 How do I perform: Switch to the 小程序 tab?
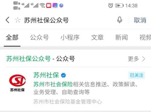point(70,38)
